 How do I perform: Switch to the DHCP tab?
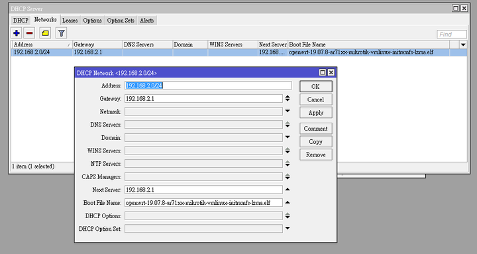tap(21, 21)
